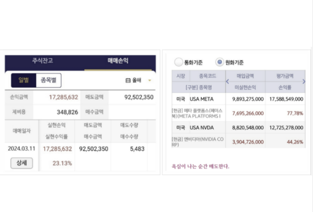
Task: Switch to 종목별 view toggle
Action: 48,80
